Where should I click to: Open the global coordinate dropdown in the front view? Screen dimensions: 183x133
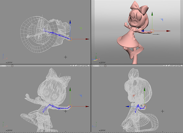click(9, 130)
